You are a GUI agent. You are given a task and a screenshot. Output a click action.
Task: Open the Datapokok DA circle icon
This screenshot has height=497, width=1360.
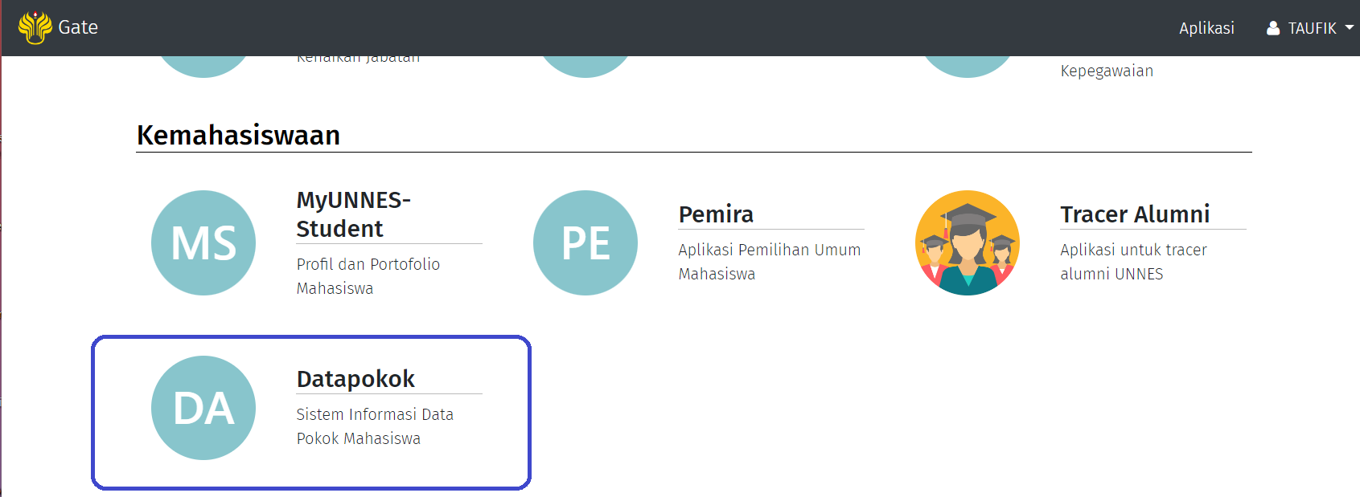(x=203, y=408)
